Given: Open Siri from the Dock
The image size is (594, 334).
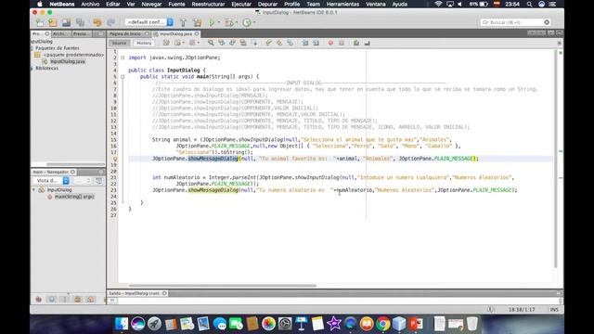Looking at the screenshot, I should pyautogui.click(x=138, y=324).
